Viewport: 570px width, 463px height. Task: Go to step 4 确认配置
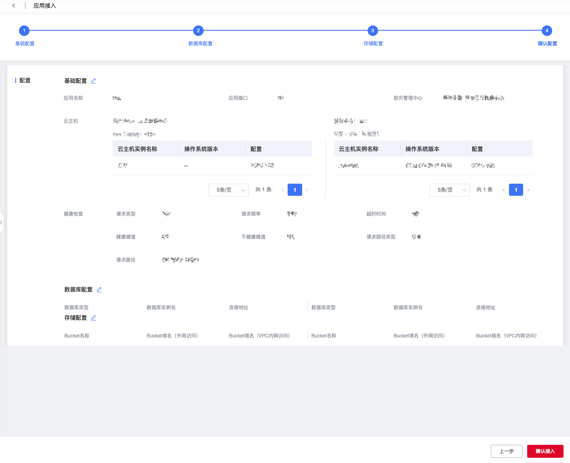pos(547,31)
